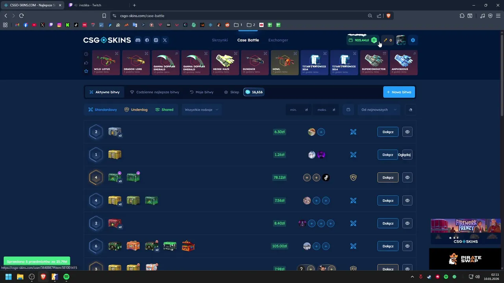Click the Brave shield icon in address bar
The width and height of the screenshot is (504, 283).
point(388,16)
